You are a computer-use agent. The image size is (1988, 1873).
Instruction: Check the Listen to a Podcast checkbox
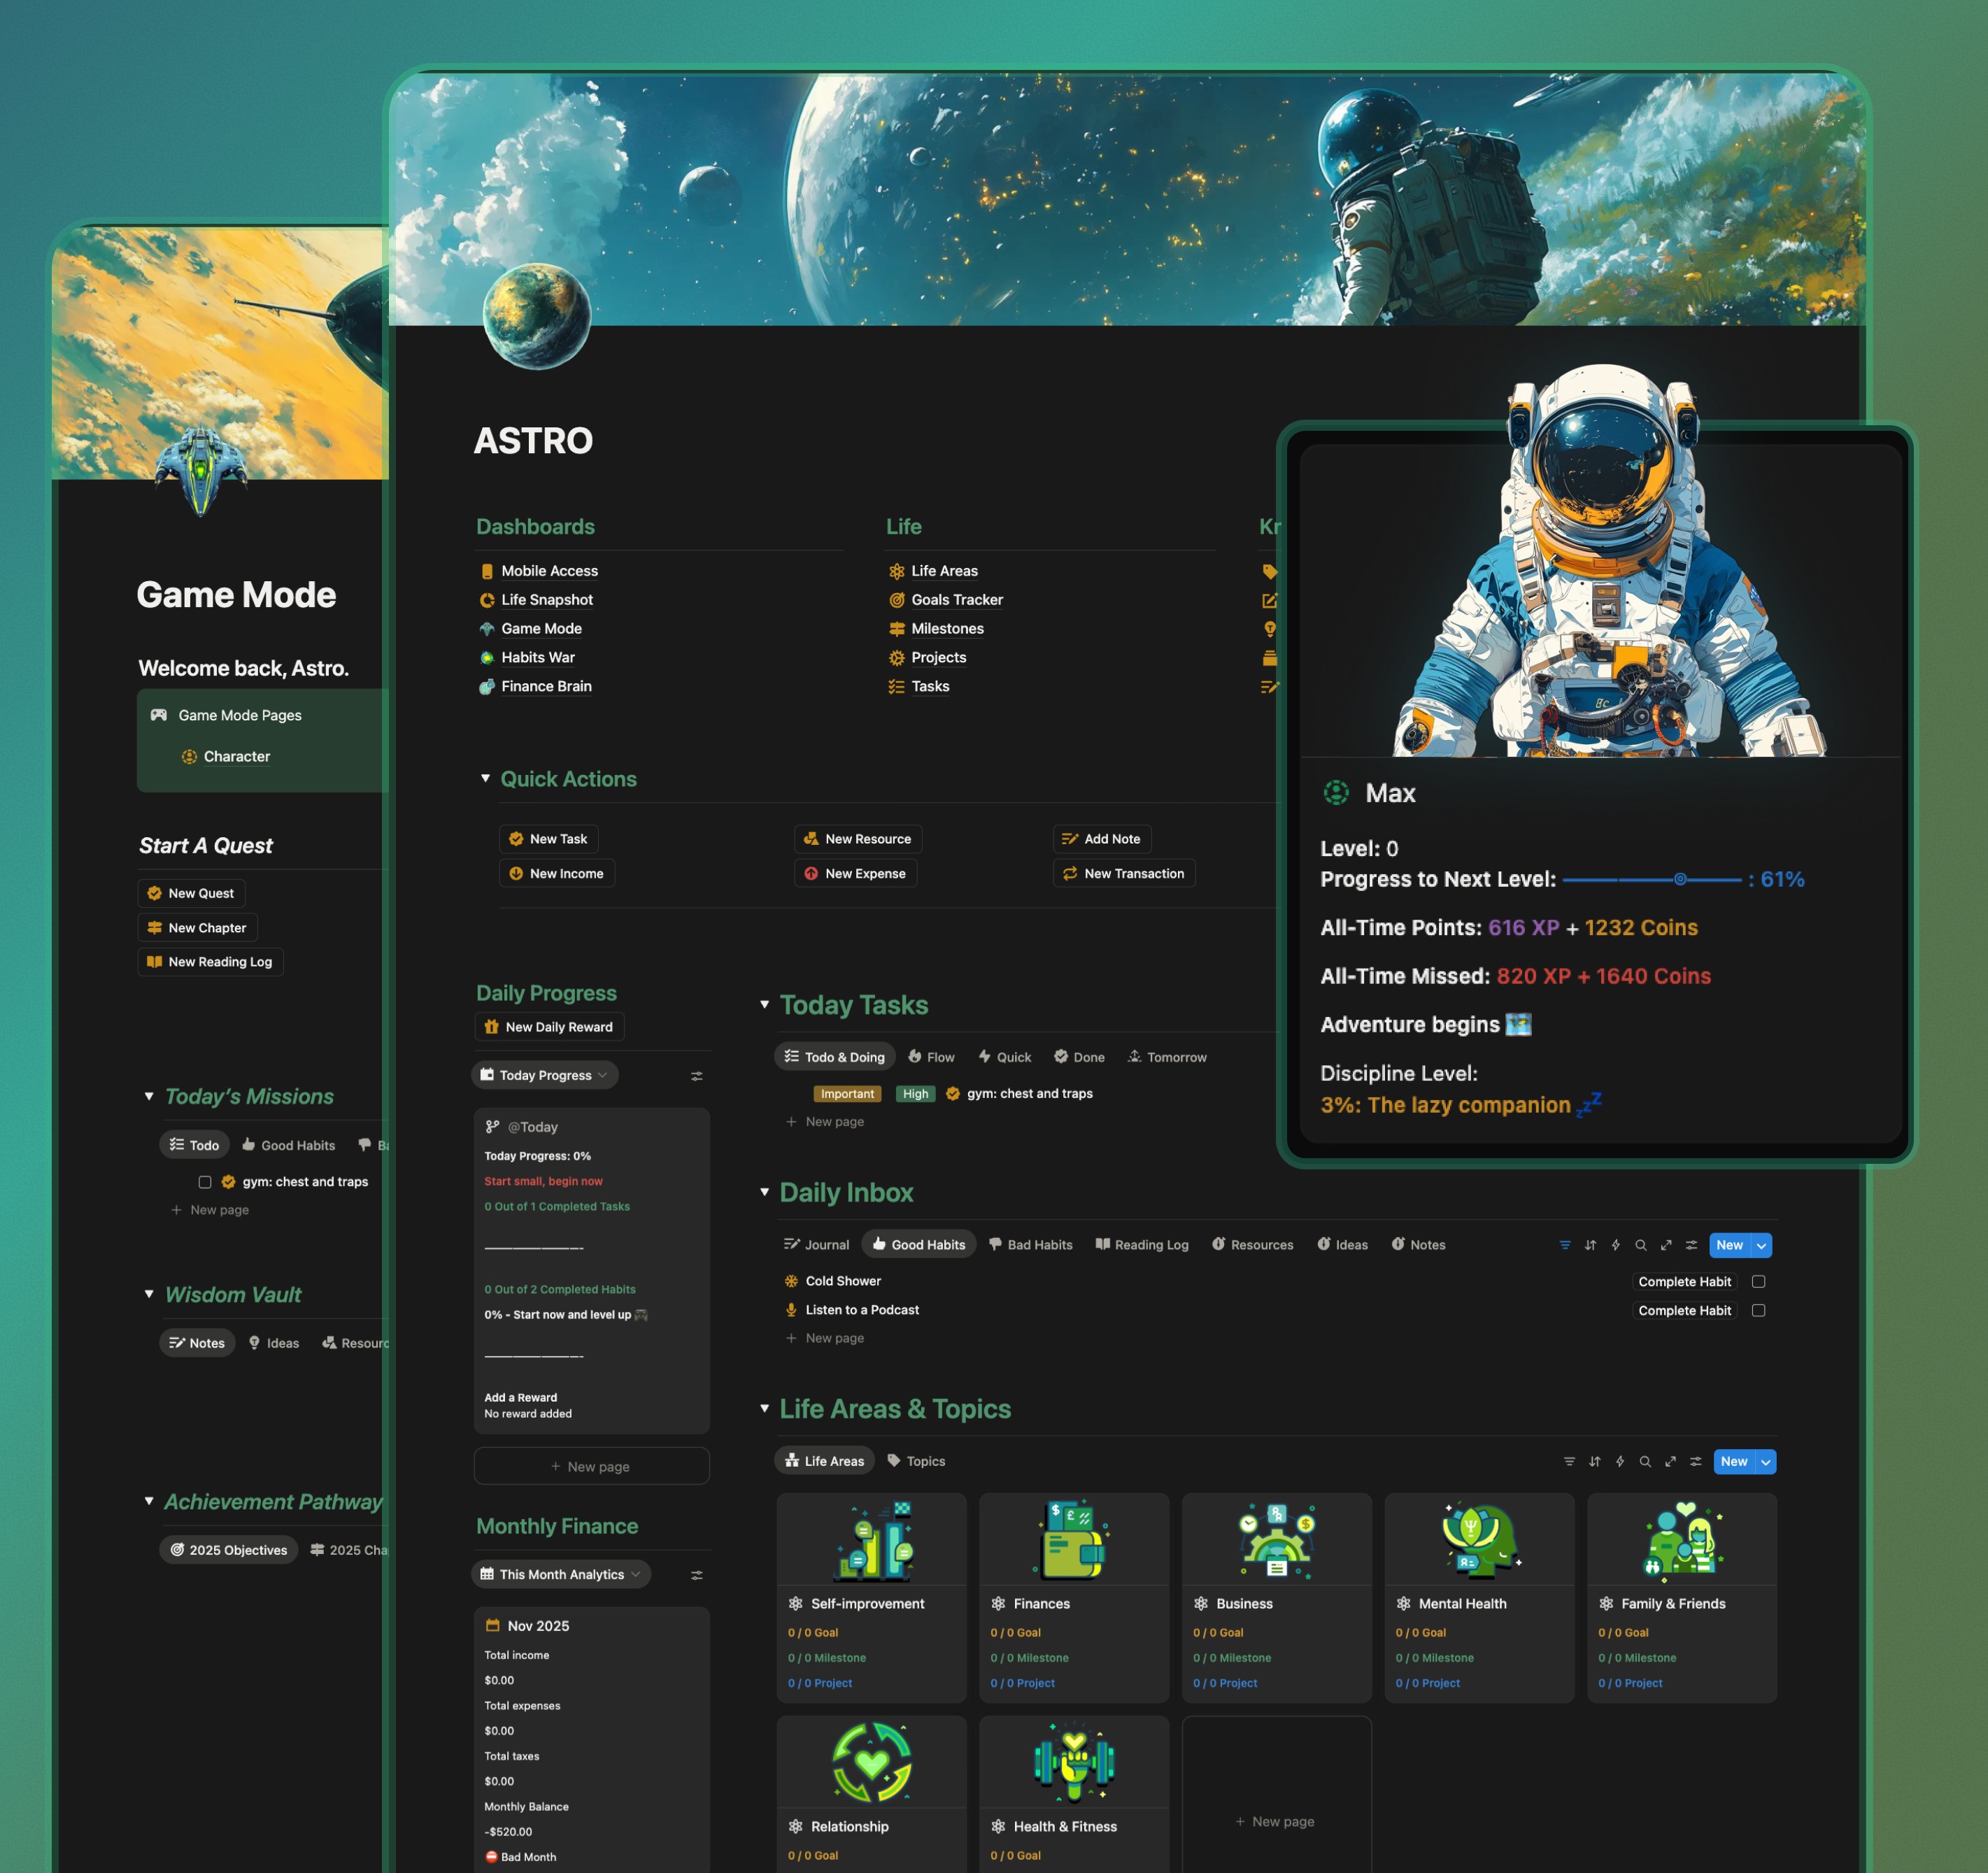pos(1758,1310)
